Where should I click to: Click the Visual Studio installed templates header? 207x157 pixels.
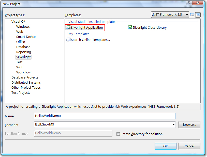(92, 22)
